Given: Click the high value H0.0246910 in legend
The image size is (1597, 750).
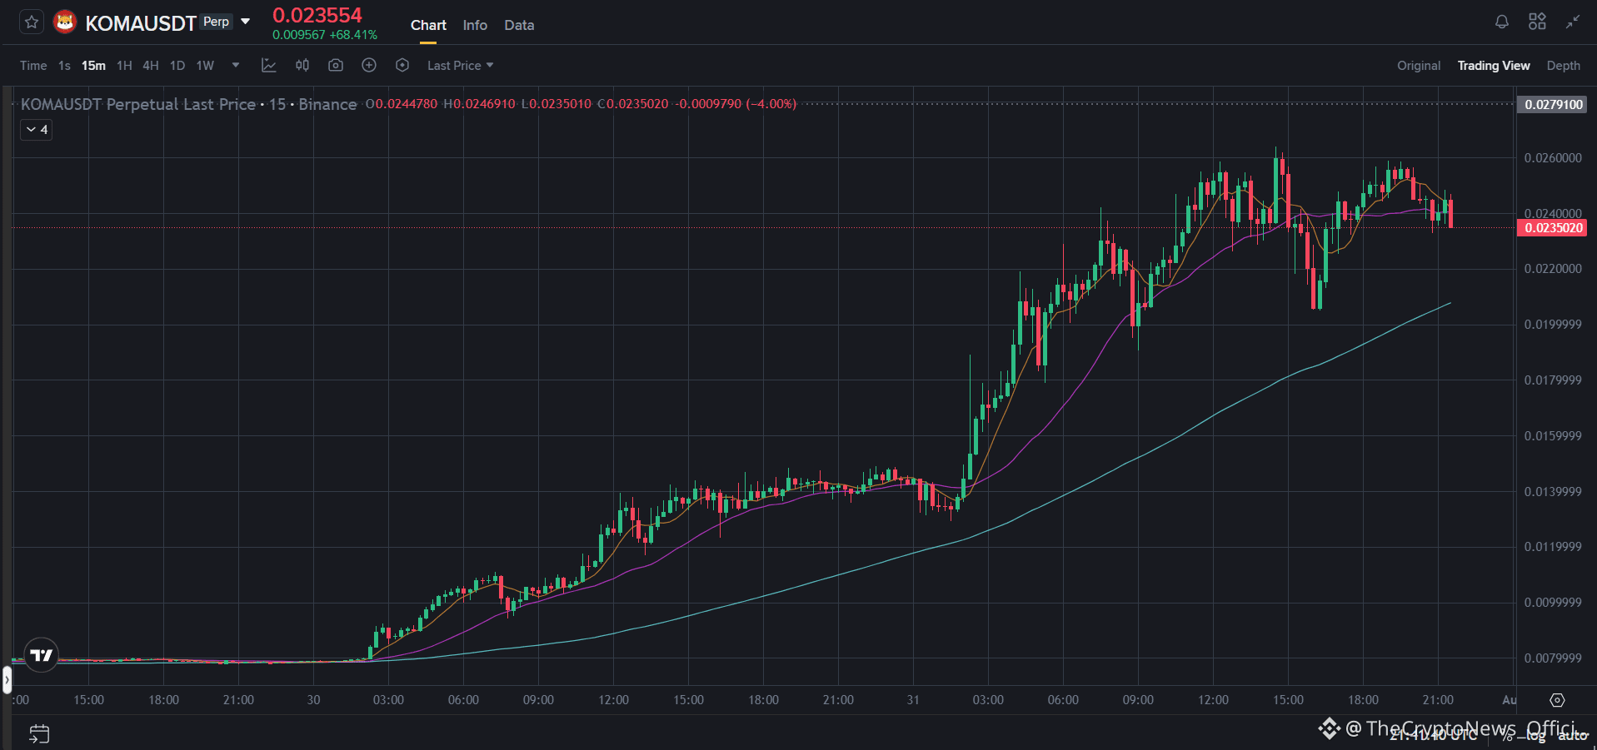Looking at the screenshot, I should pyautogui.click(x=479, y=104).
